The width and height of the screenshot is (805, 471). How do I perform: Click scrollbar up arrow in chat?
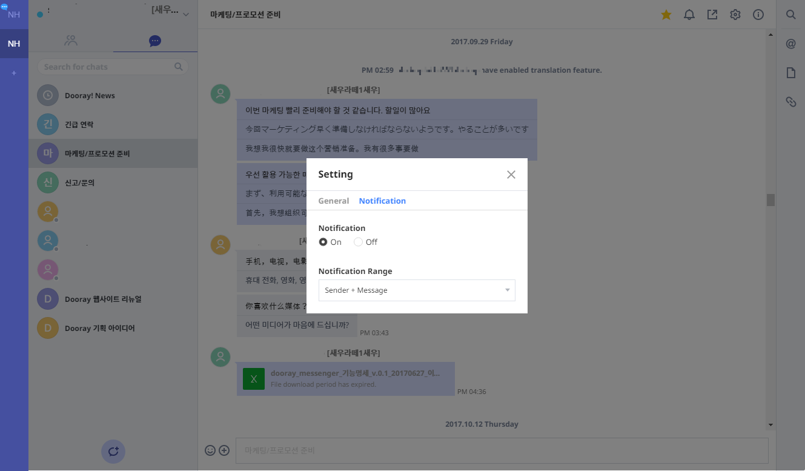[770, 34]
